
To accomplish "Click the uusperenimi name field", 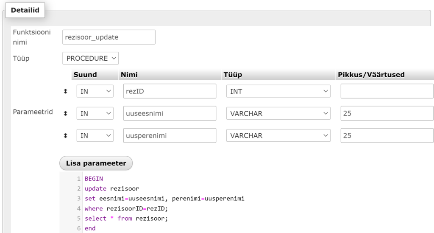I will 170,136.
